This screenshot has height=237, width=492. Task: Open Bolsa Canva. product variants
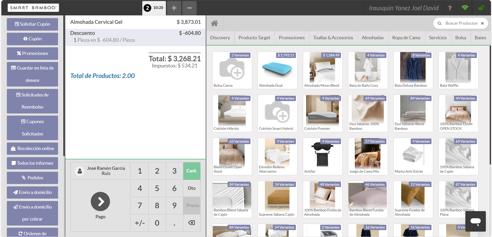(232, 70)
